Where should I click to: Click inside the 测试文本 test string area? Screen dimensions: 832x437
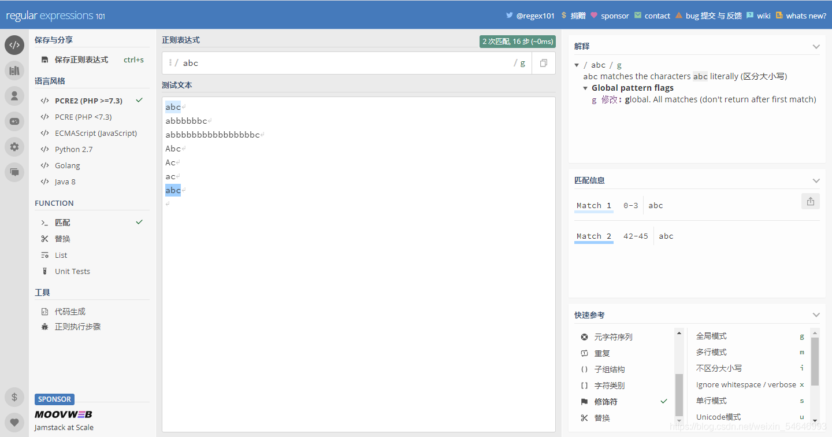coord(358,264)
